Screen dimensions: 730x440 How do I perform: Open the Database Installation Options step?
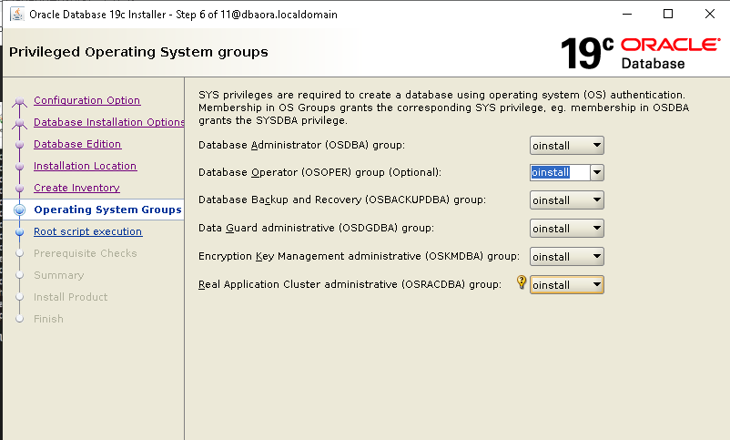pos(108,122)
